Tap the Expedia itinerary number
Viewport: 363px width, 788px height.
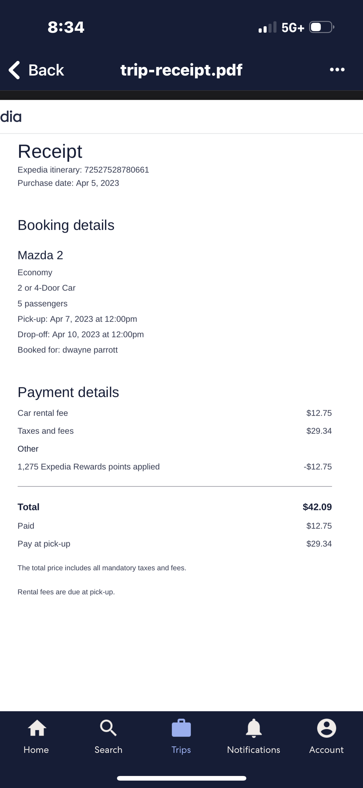pos(117,170)
